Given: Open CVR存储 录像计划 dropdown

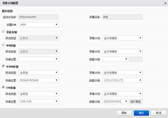Looking at the screenshot, I should click(x=122, y=94).
